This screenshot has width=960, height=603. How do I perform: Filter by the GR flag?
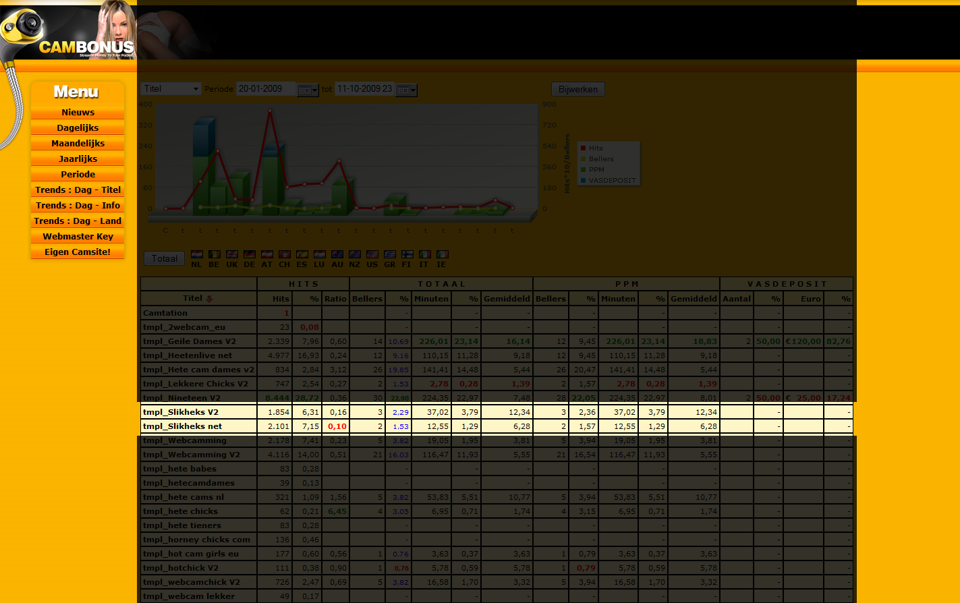point(390,254)
